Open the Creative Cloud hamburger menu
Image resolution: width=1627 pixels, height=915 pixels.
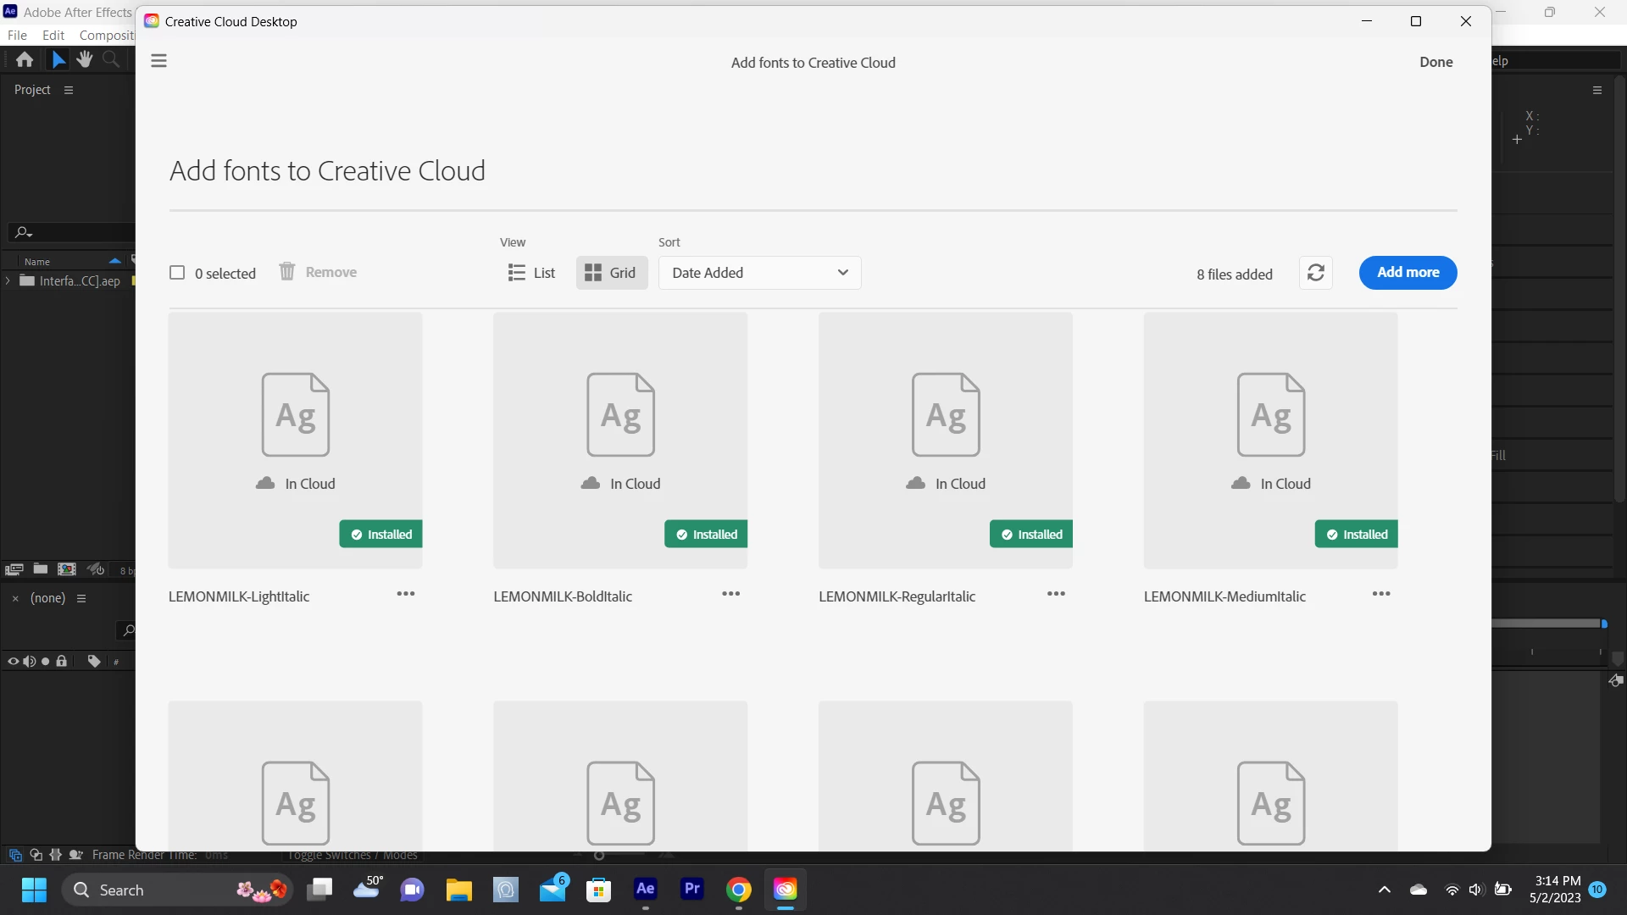(x=158, y=61)
